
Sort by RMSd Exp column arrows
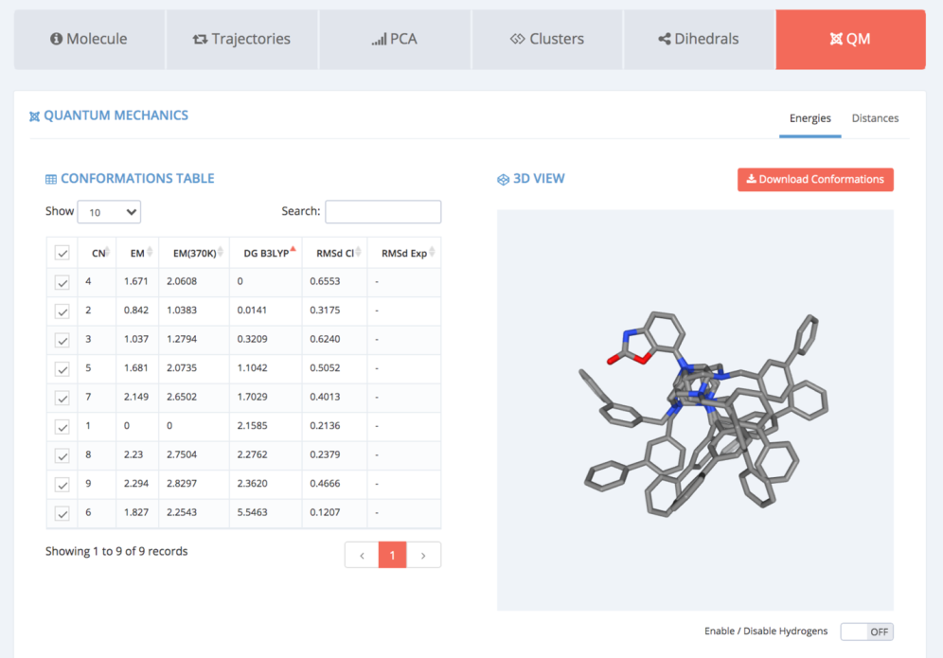432,253
